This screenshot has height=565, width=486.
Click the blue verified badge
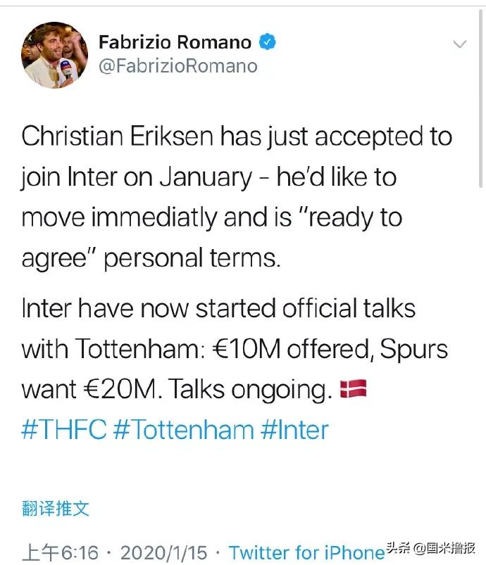click(268, 42)
